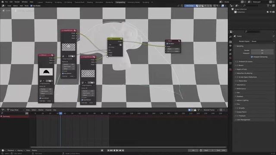Open the Render menu in top bar

pos(17,2)
